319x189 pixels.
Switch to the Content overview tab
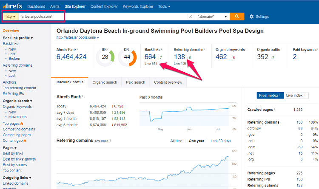168,82
